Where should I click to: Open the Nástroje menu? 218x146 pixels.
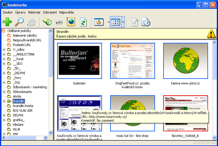click(34, 12)
